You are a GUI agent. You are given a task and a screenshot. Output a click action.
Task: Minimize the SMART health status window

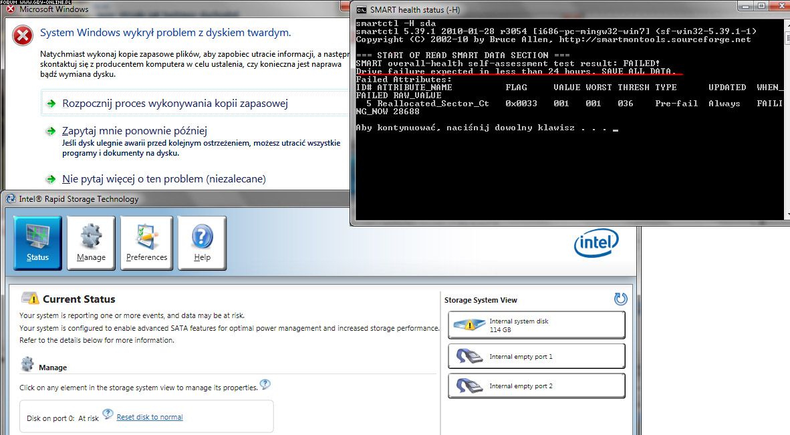pos(746,6)
